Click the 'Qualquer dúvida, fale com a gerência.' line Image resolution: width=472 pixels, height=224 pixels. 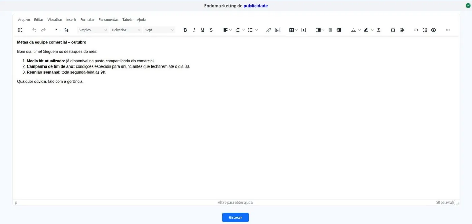coord(50,81)
